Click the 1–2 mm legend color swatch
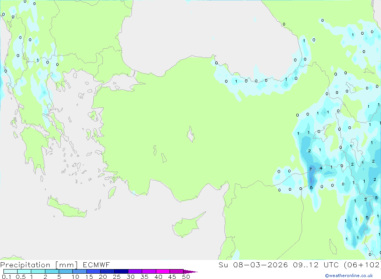This screenshot has height=279, width=381. (x=38, y=271)
